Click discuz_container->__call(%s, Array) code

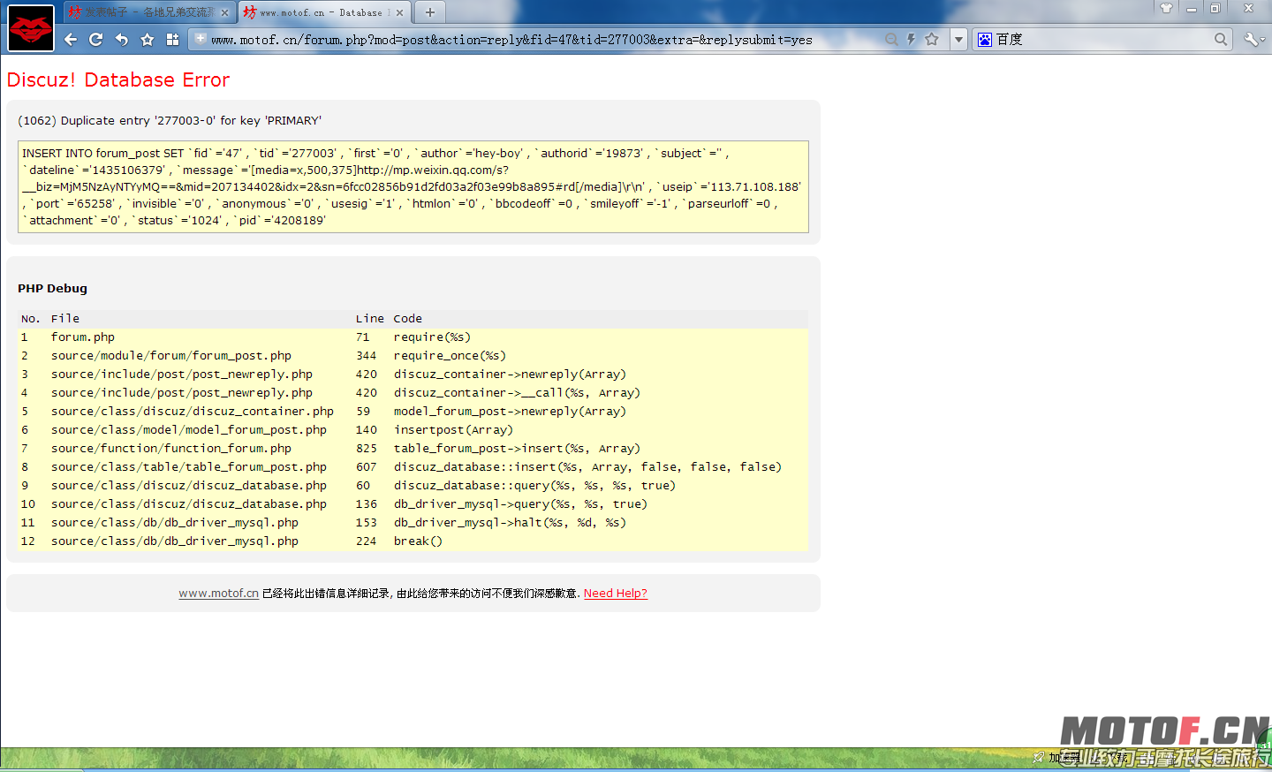(x=517, y=393)
